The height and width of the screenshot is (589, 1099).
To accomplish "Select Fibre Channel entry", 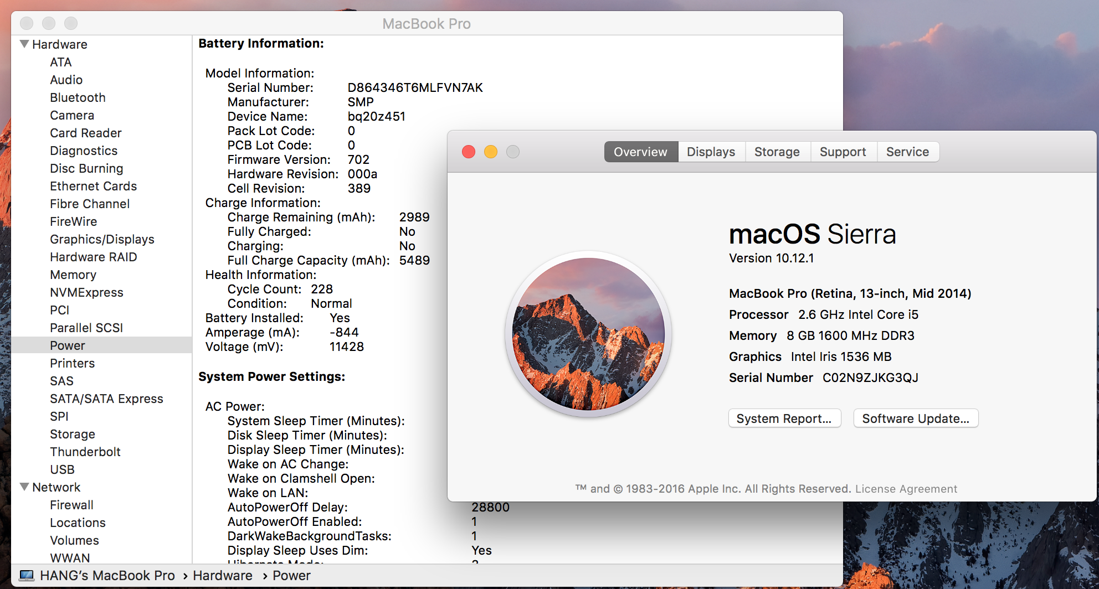I will [x=90, y=204].
